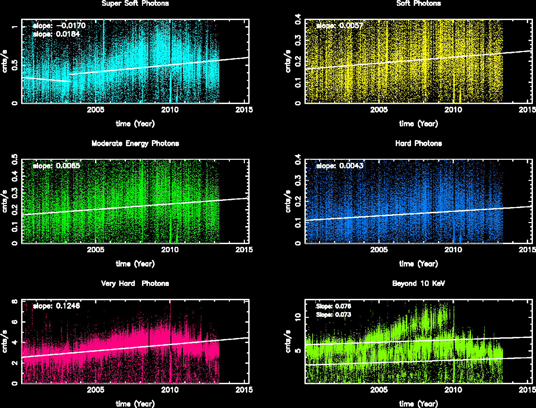Click the Slope 0.078 label
This screenshot has width=536, height=408.
[333, 306]
